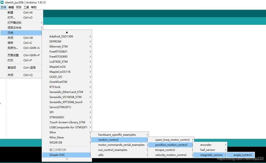Screen dimensions: 266x163
Task: Open Servo(STM32F1) examples submenu
Action: (67, 107)
